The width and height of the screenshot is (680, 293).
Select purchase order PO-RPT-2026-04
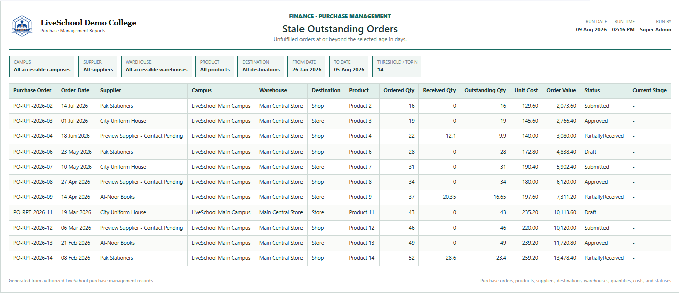[33, 136]
